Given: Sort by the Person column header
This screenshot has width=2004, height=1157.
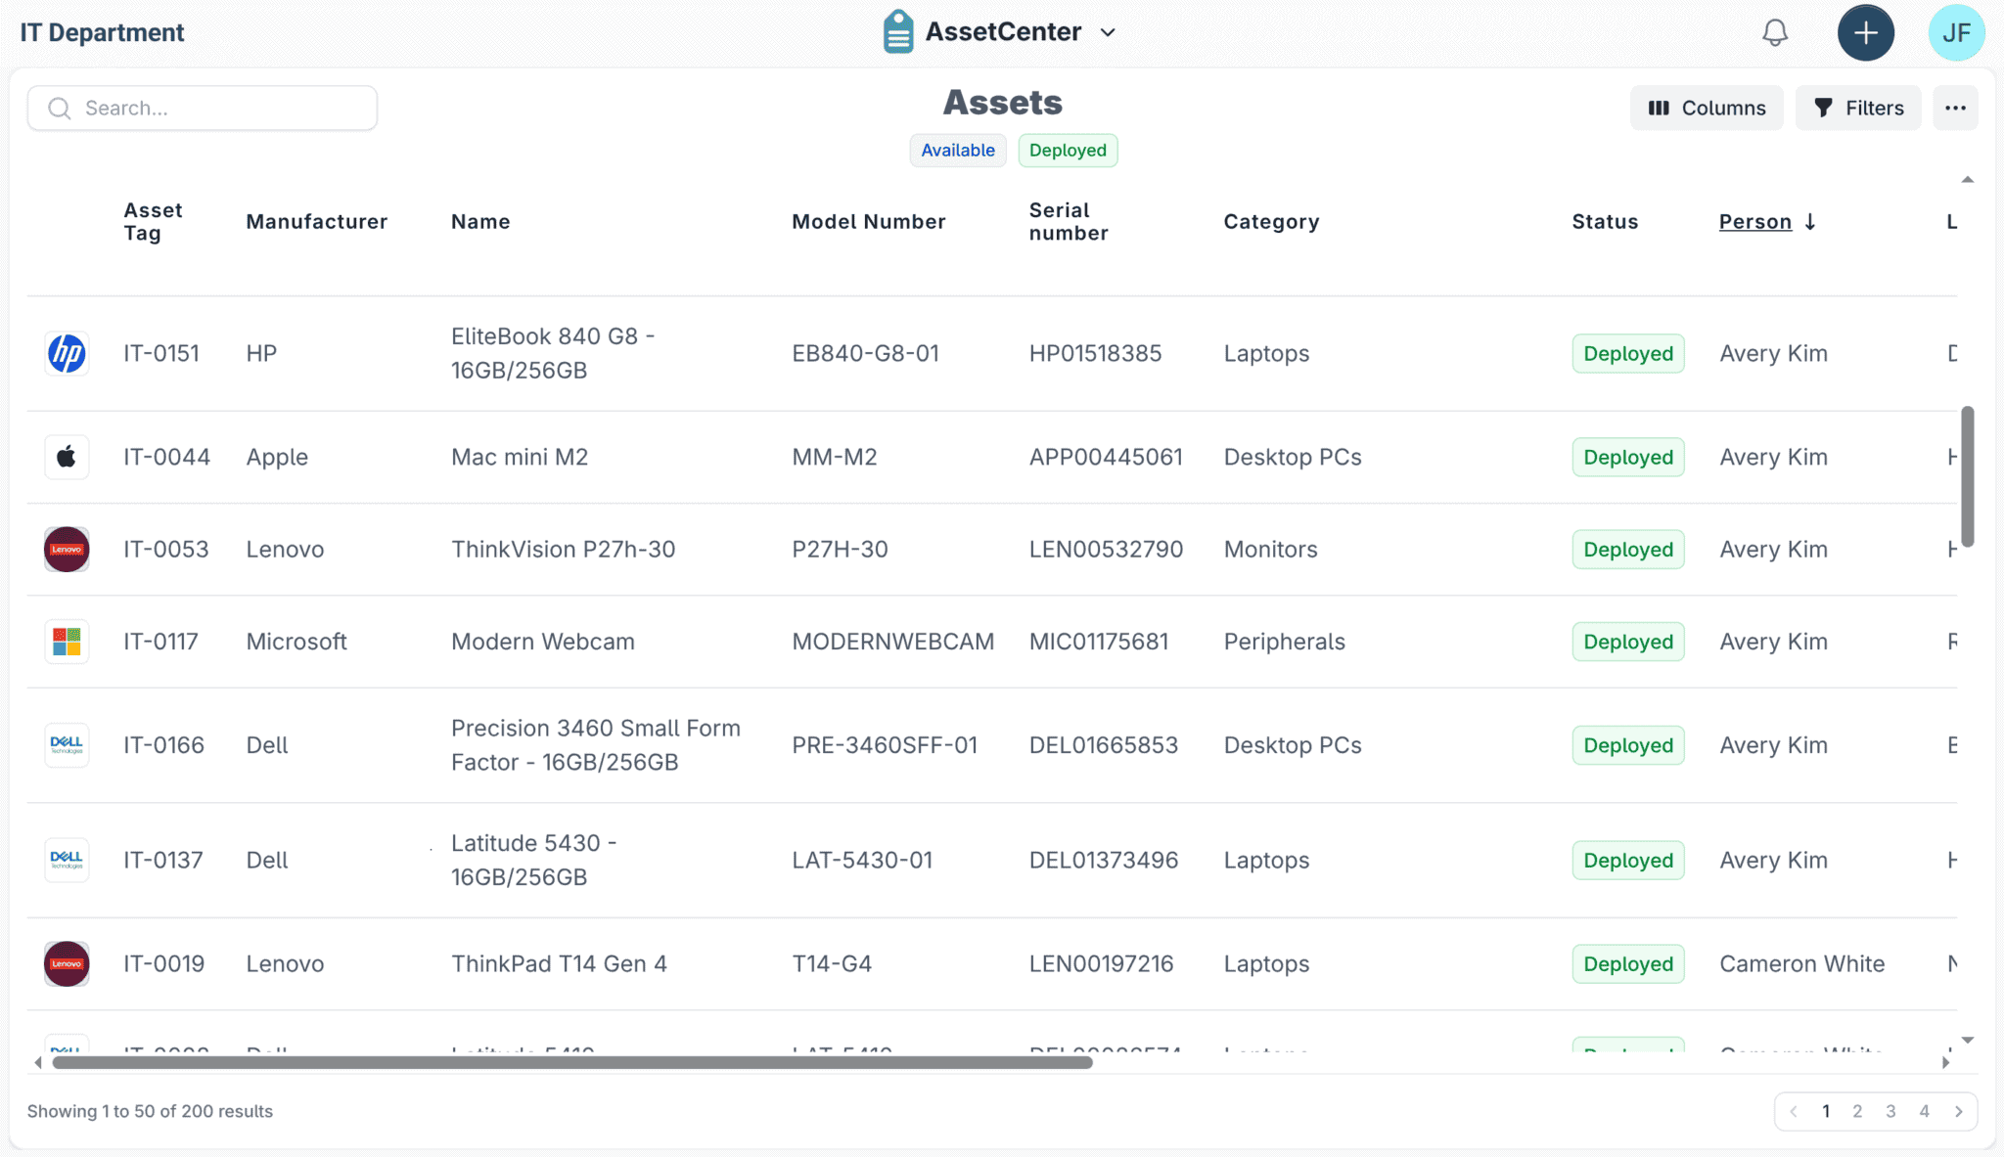Looking at the screenshot, I should point(1755,222).
